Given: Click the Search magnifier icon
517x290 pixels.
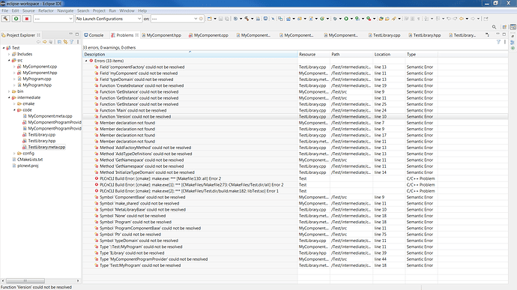Looking at the screenshot, I should [x=494, y=27].
